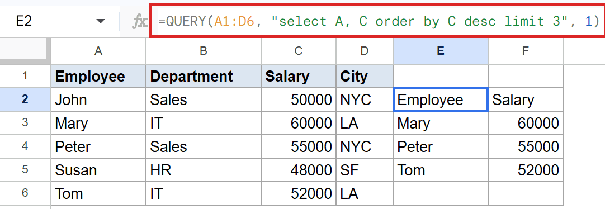Select the LA cell in Tom's row
The height and width of the screenshot is (209, 605).
coord(364,193)
